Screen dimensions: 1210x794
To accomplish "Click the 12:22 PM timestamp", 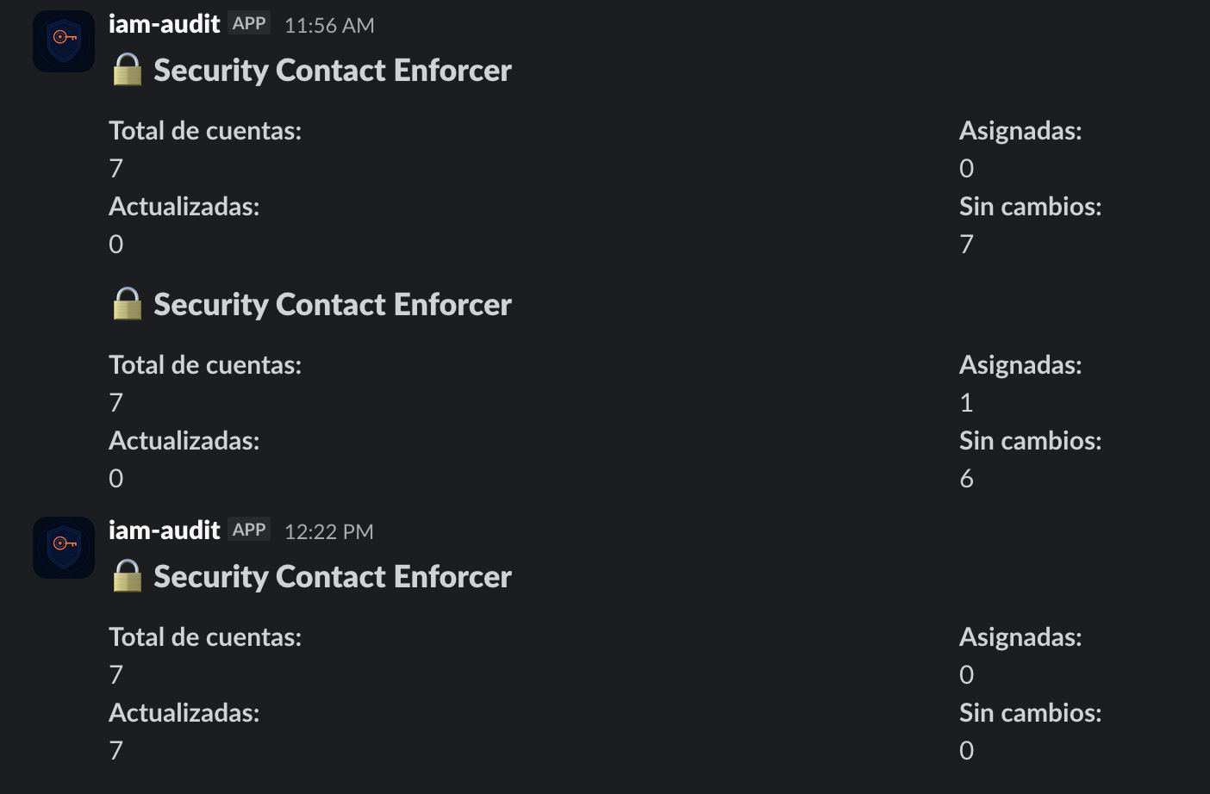I will [x=328, y=531].
